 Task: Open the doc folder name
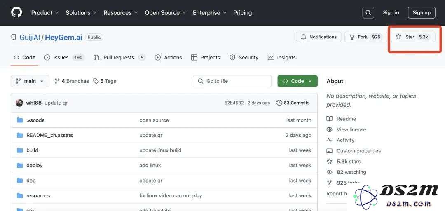31,181
